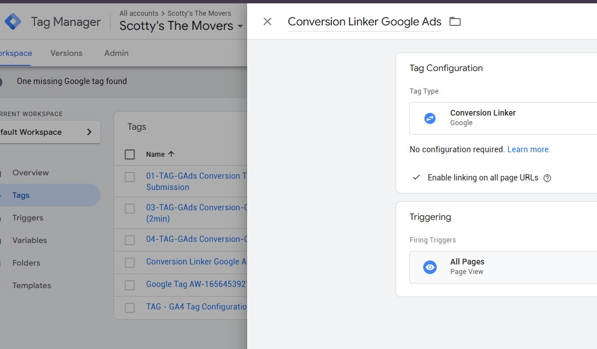Click the Tag Manager logo icon

pyautogui.click(x=12, y=21)
